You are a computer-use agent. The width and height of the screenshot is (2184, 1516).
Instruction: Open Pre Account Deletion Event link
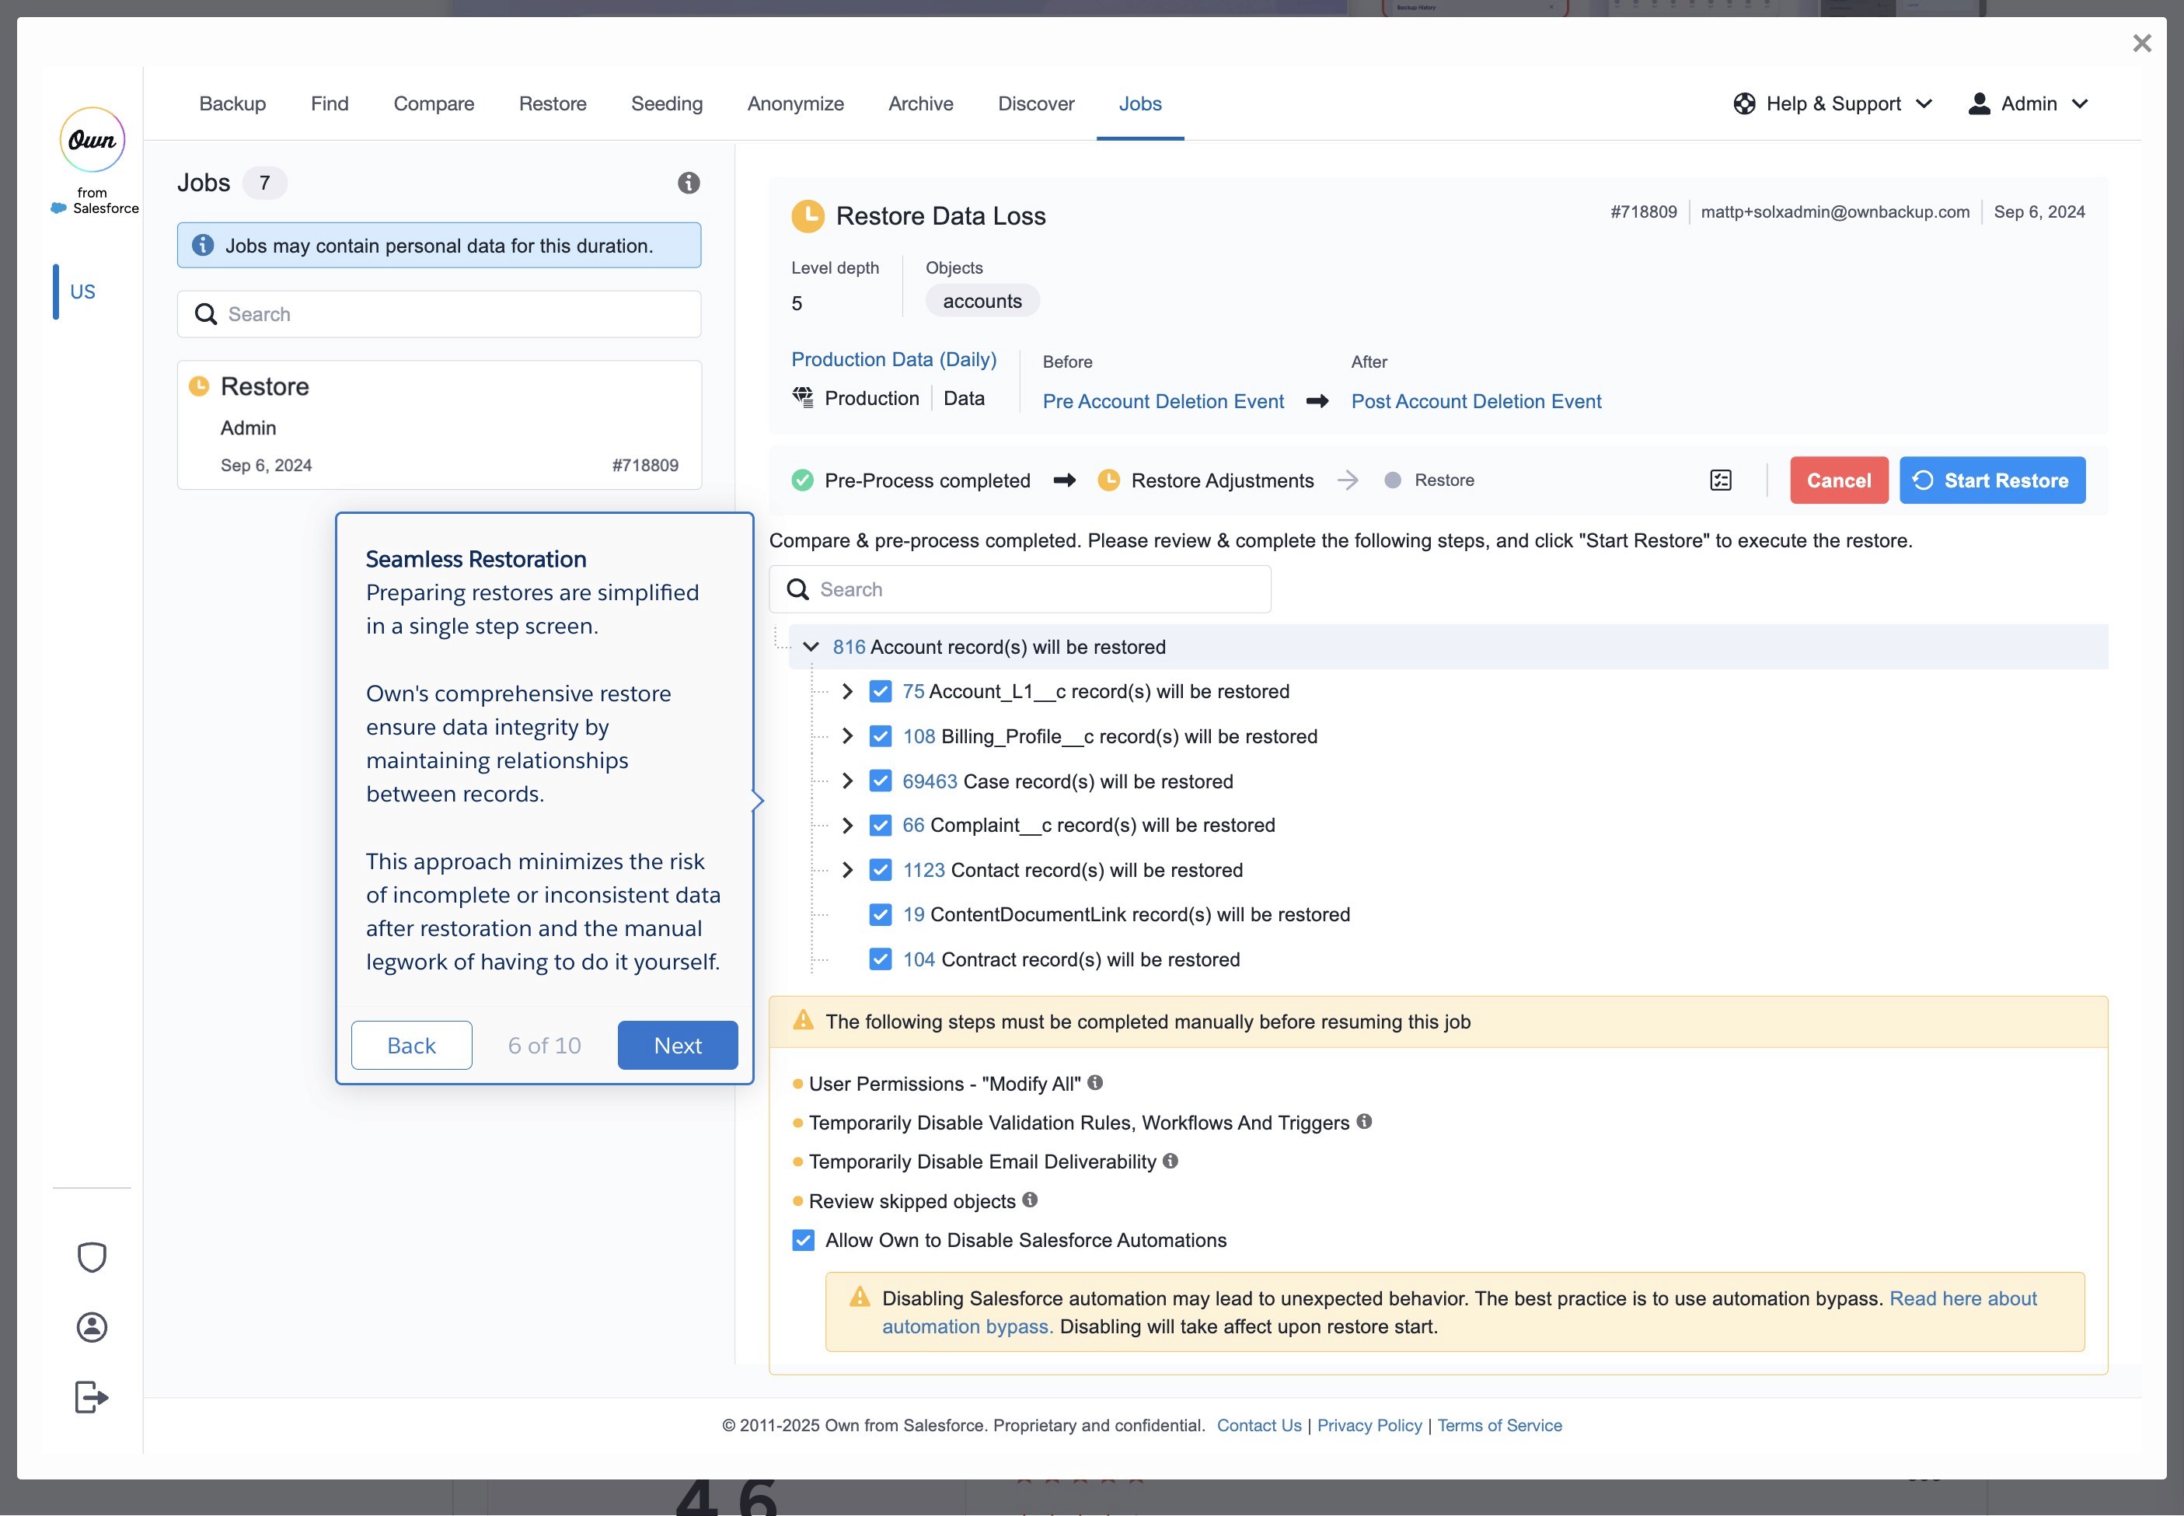tap(1164, 402)
